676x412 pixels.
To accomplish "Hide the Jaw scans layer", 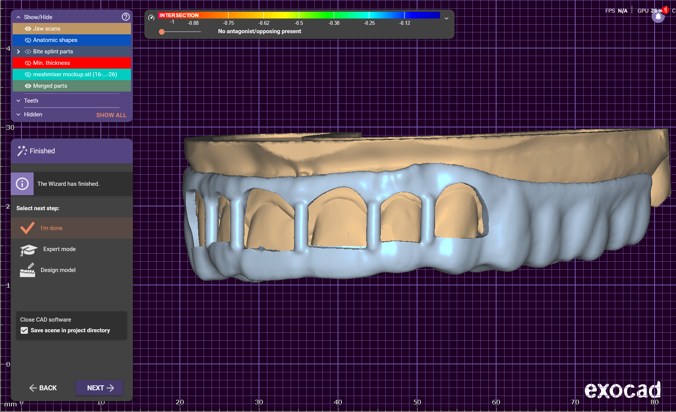I will click(x=28, y=29).
